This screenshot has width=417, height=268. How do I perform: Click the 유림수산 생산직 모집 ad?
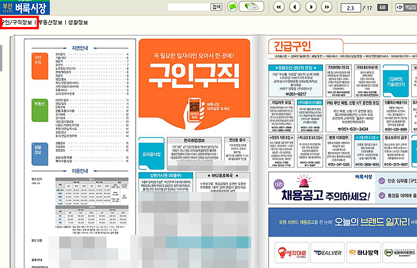tap(295, 81)
